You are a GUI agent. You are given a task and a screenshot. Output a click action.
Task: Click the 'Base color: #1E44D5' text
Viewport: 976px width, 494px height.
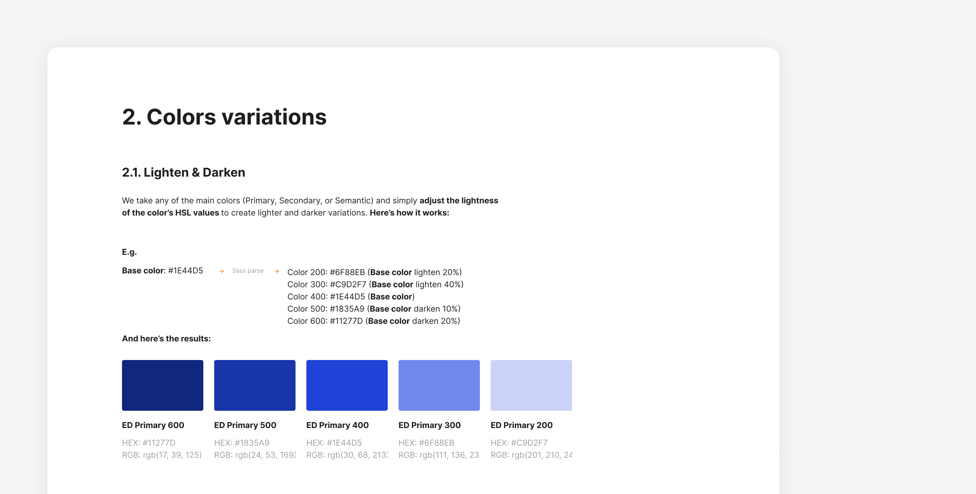(163, 270)
